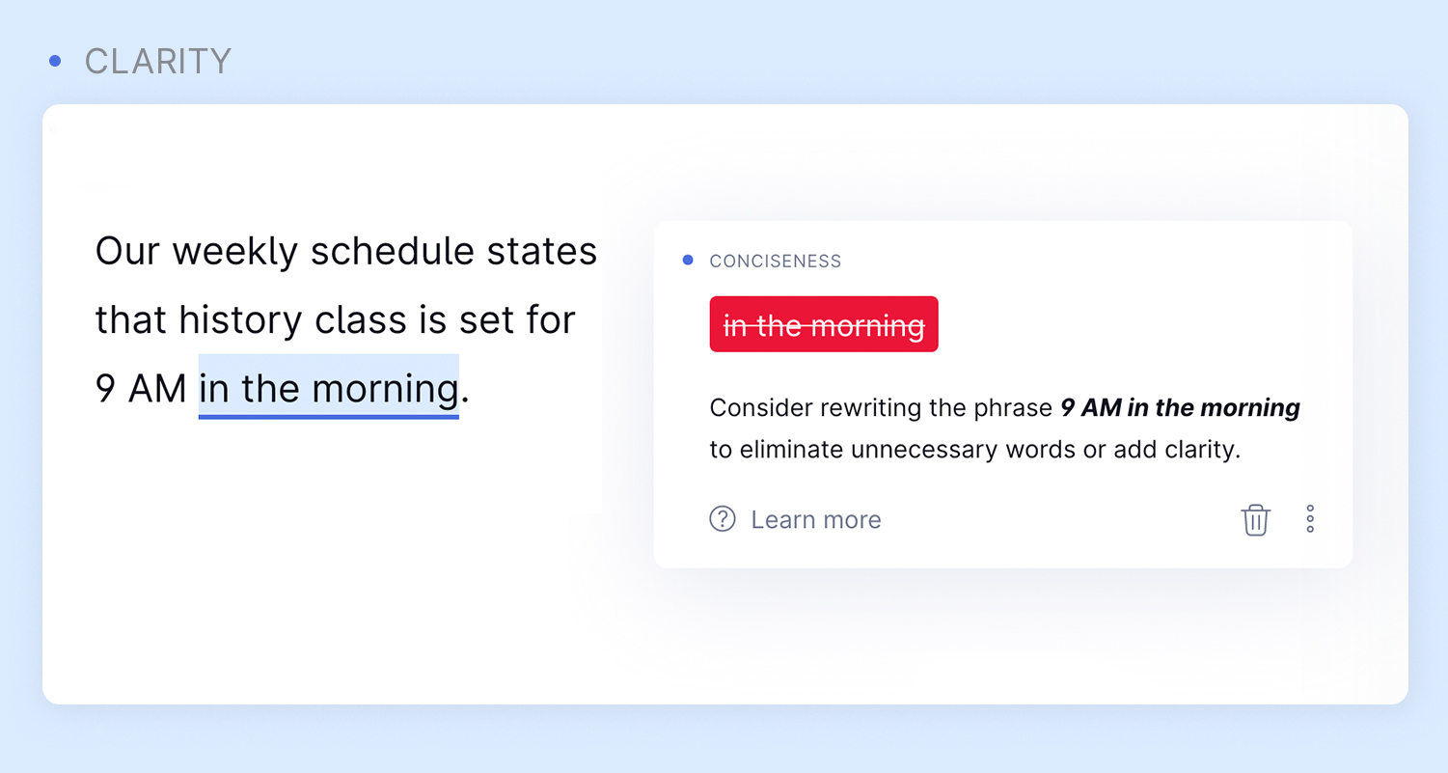Accept the red strikethrough deletion suggestion
1448x773 pixels.
(x=824, y=325)
